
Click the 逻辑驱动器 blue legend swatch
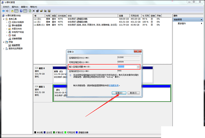[x=77, y=132]
